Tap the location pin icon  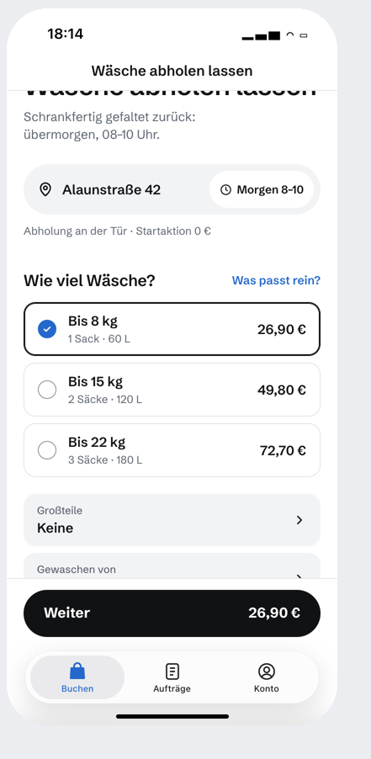[45, 190]
